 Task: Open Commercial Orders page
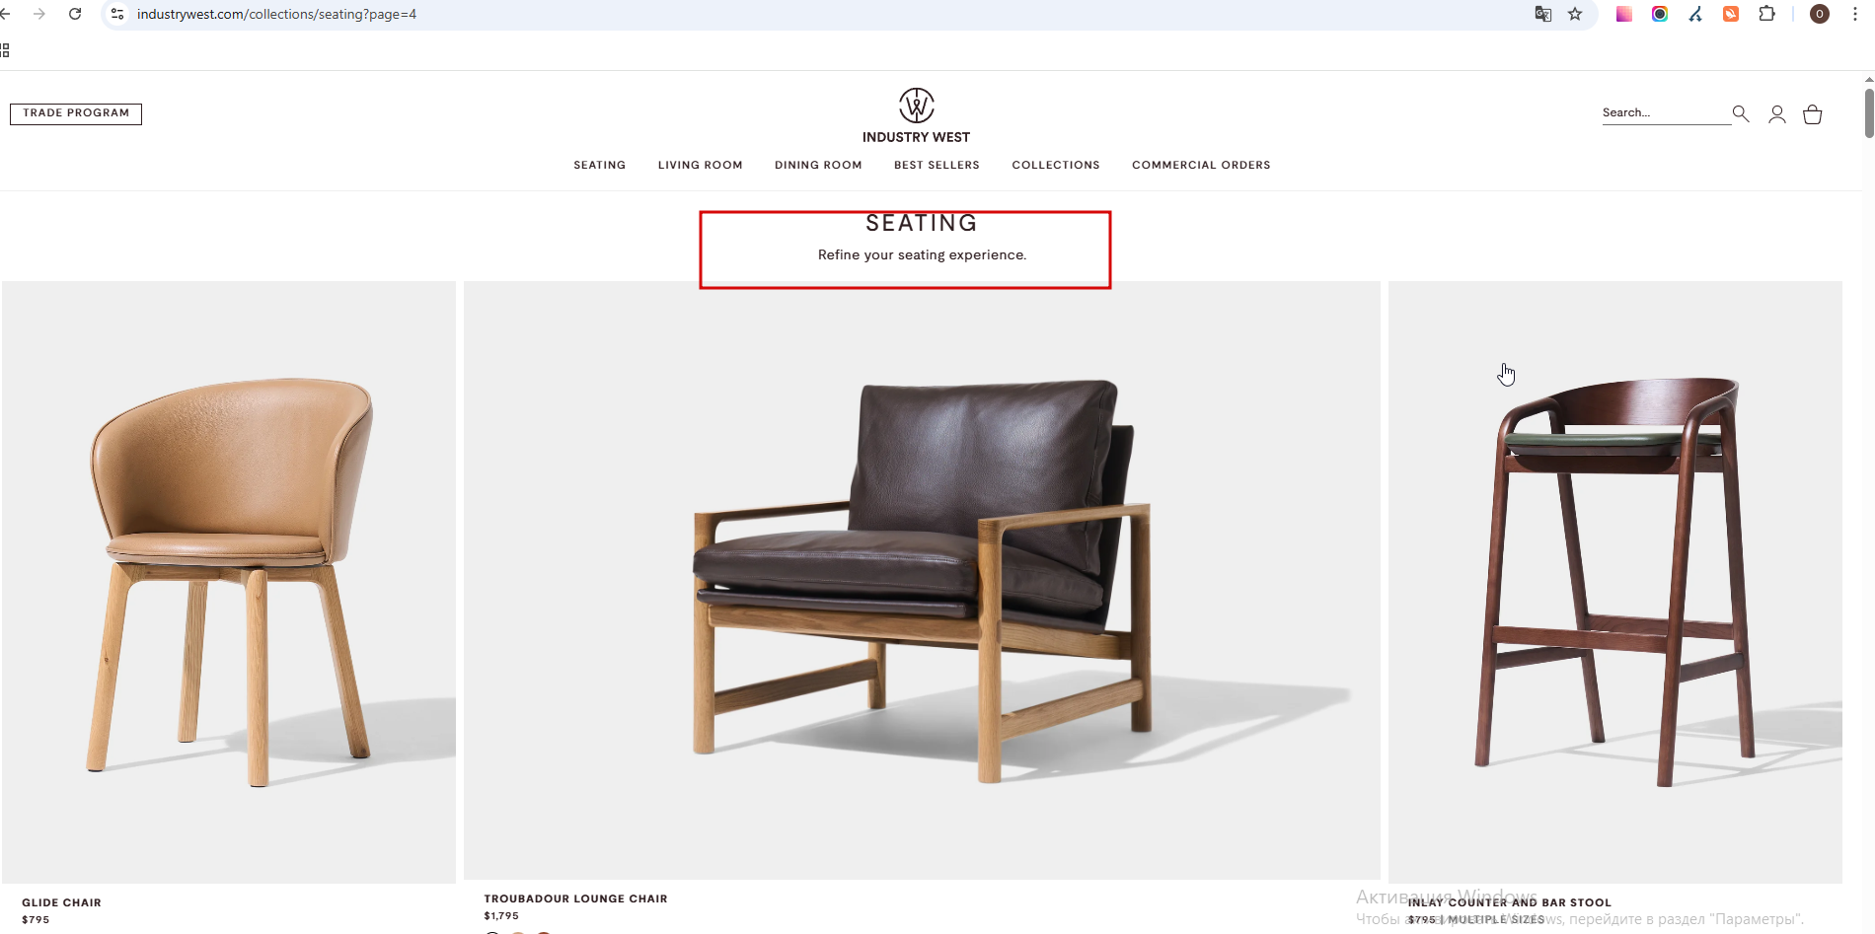pos(1201,165)
